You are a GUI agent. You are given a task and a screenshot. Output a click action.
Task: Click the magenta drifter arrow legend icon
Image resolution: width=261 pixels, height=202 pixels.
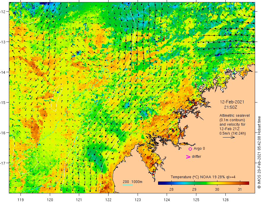click(188, 157)
